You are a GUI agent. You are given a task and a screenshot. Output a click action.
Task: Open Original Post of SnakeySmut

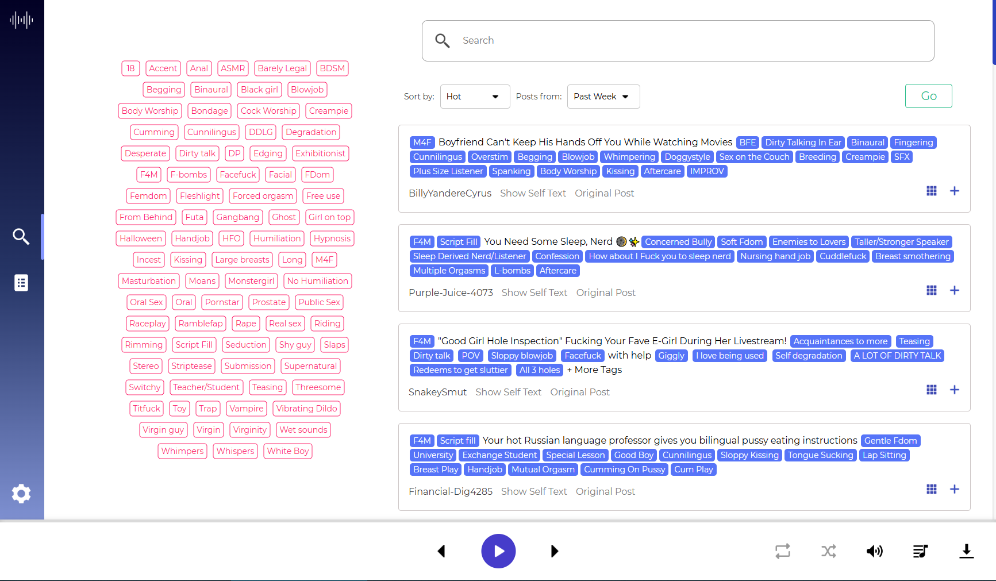580,392
